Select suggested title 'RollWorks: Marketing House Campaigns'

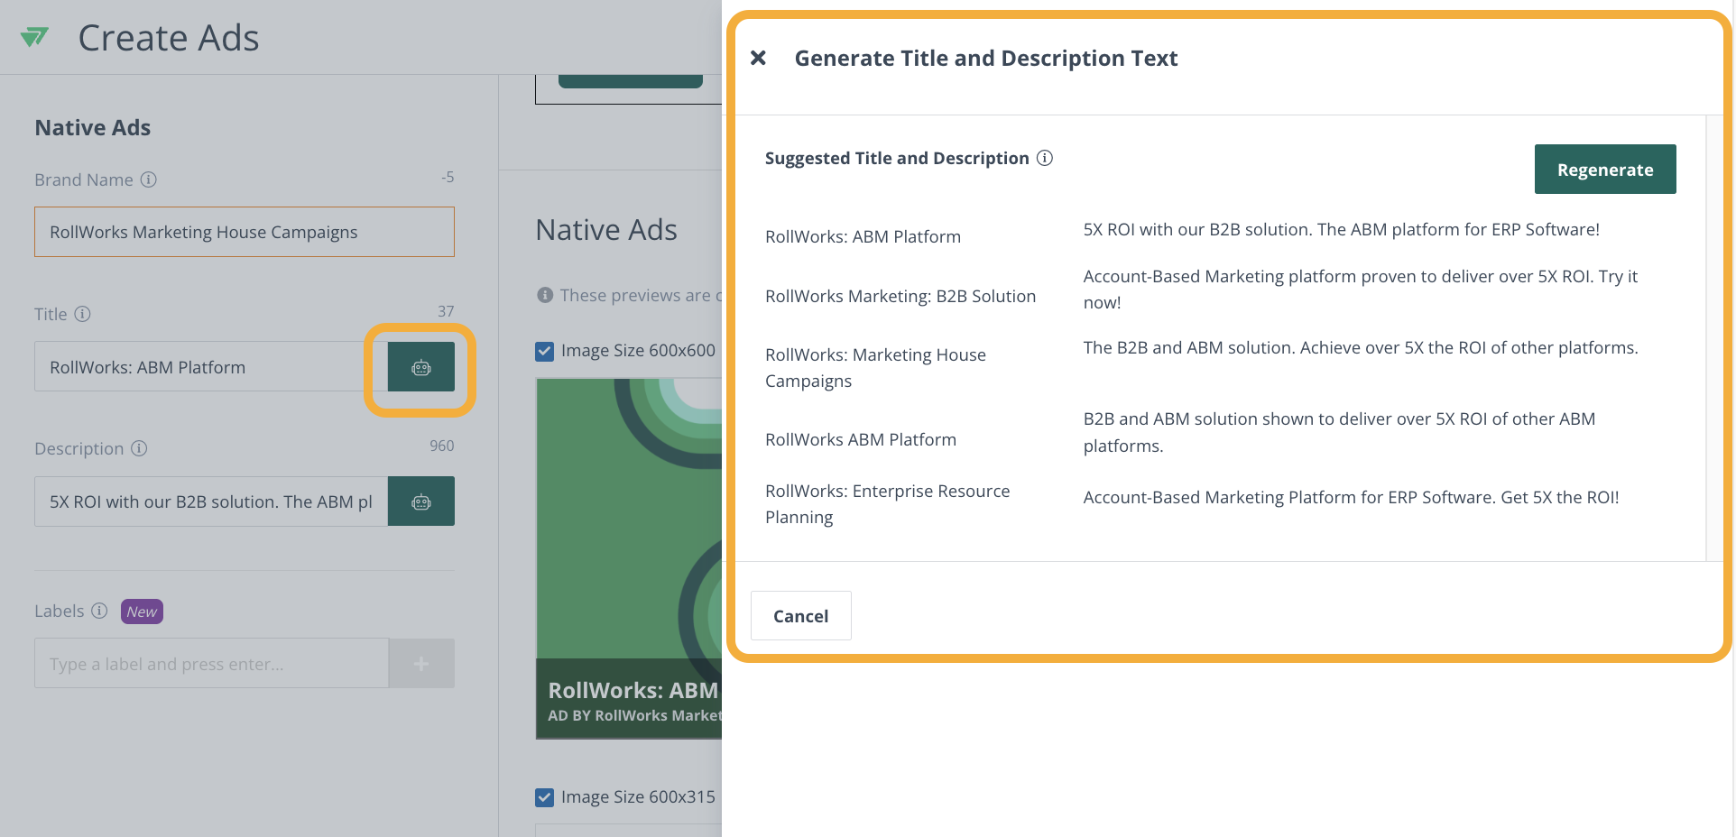tap(875, 368)
